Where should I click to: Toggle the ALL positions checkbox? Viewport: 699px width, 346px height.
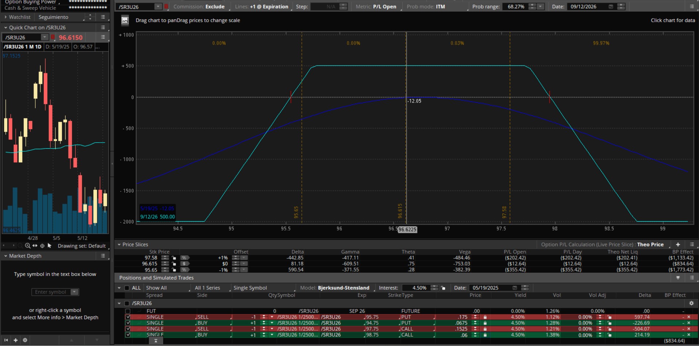(127, 288)
